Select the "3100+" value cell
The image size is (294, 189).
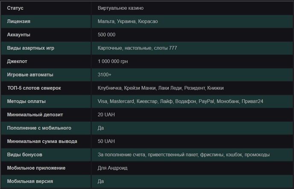[x=104, y=74]
